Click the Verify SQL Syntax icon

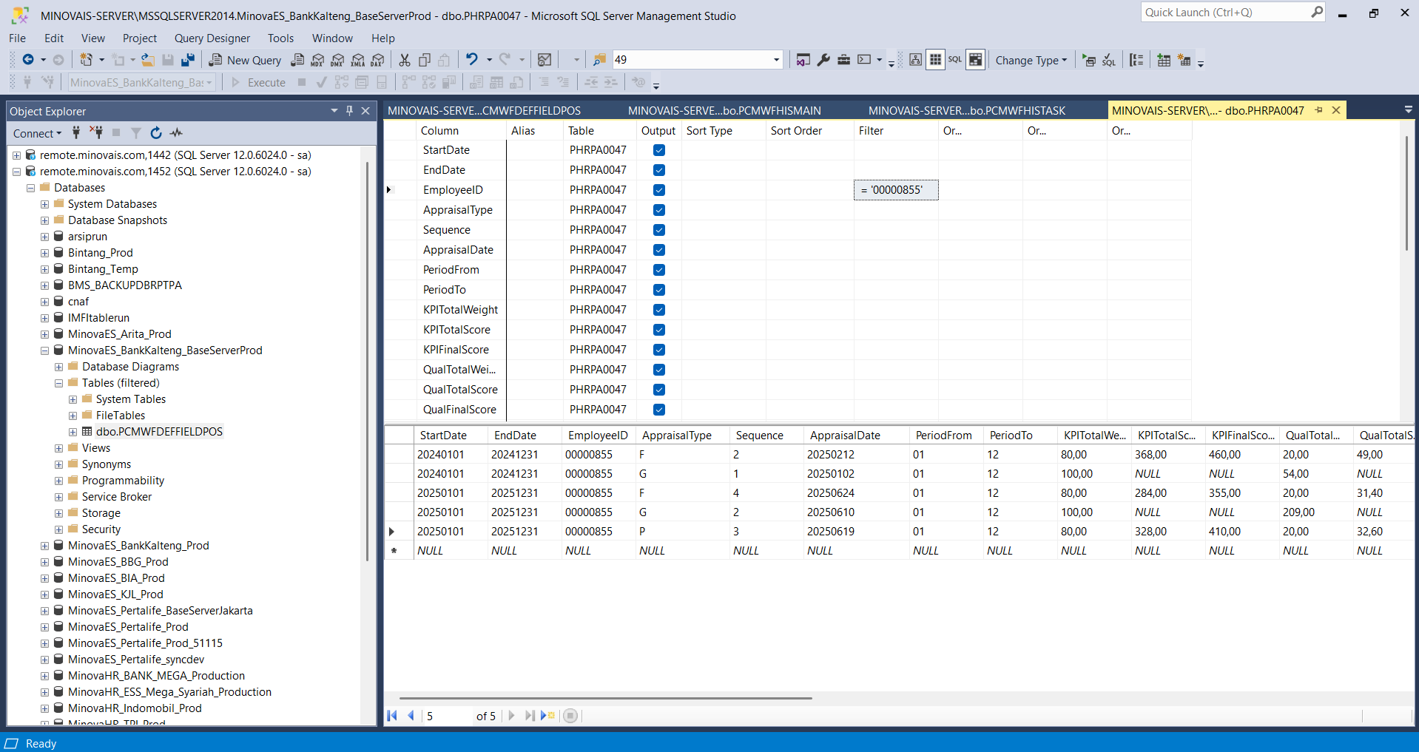(1109, 60)
